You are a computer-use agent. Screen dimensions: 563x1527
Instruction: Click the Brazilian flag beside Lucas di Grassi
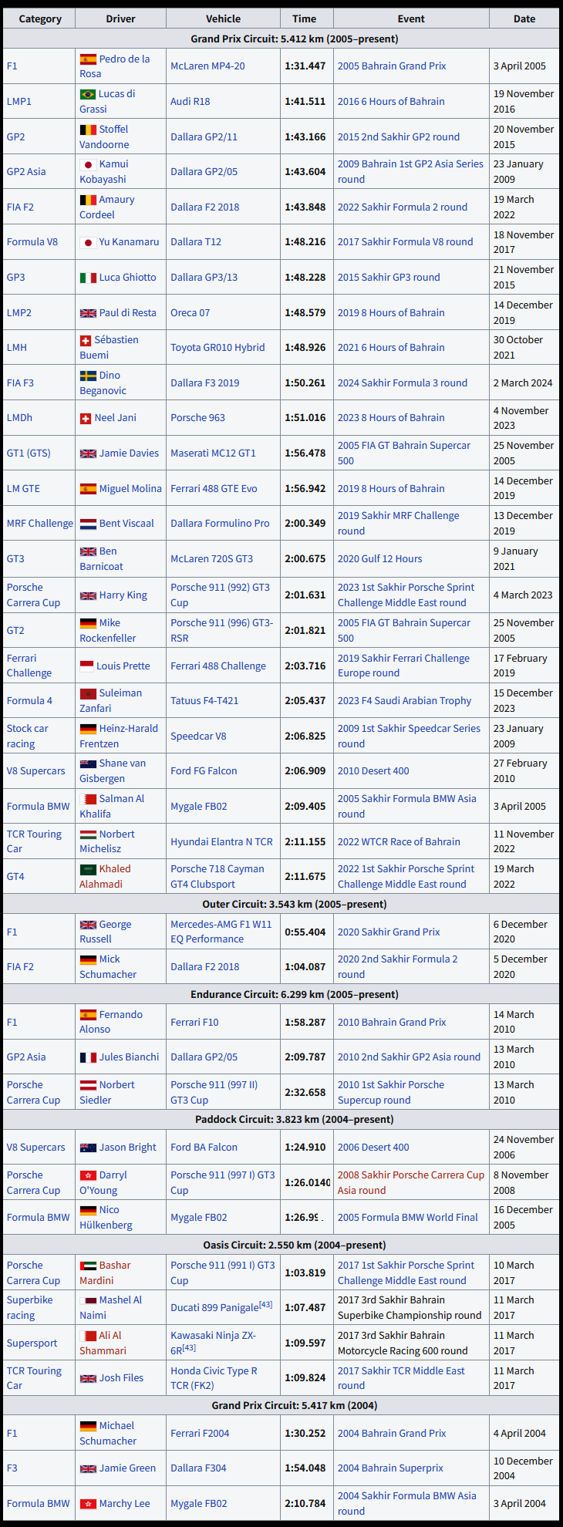(x=88, y=94)
